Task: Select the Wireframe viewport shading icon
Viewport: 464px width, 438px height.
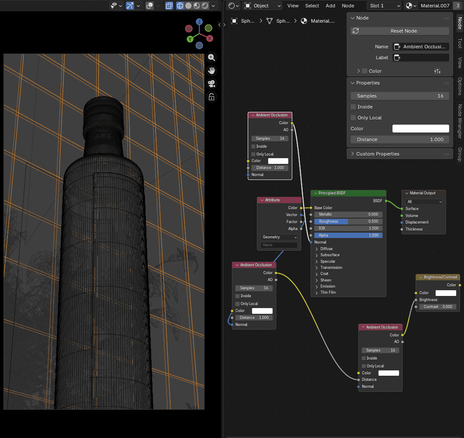Action: pyautogui.click(x=179, y=6)
